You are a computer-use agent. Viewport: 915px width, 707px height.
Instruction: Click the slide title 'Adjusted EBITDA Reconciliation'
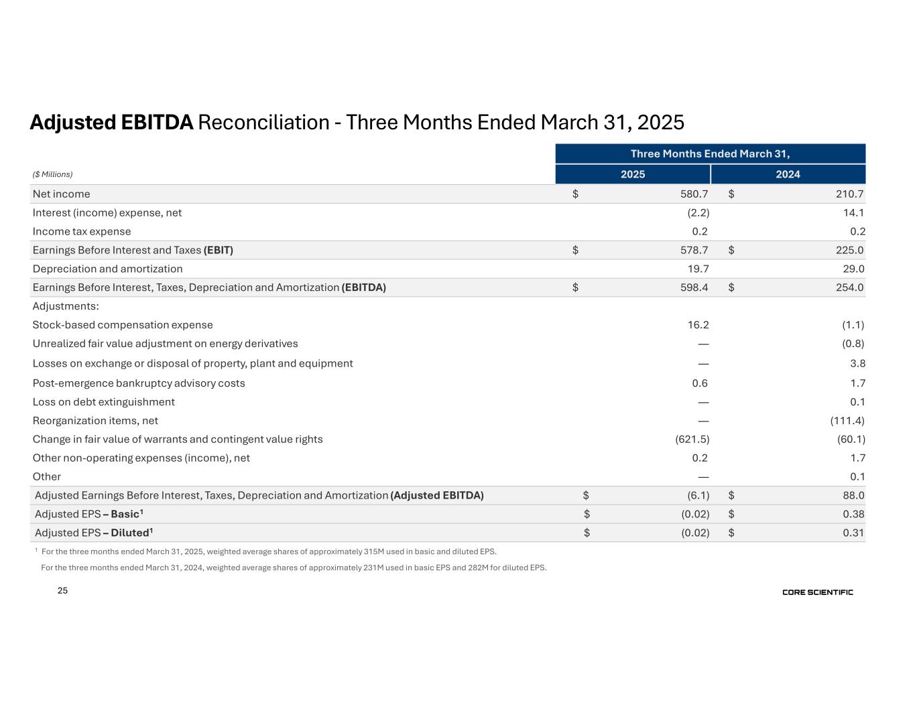(x=357, y=123)
